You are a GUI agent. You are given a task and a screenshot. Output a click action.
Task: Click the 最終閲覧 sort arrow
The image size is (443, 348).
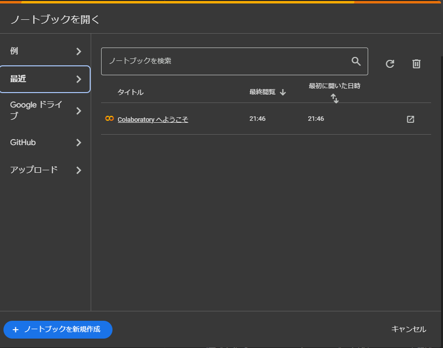tap(283, 92)
